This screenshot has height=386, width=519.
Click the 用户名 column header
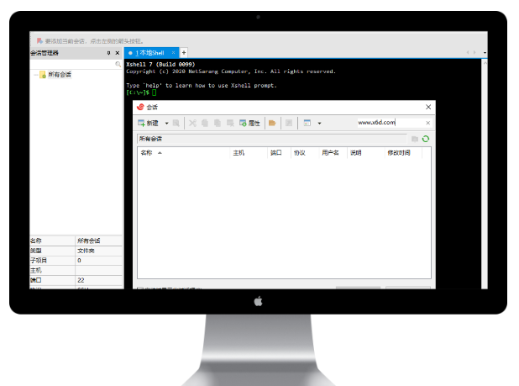coord(330,153)
